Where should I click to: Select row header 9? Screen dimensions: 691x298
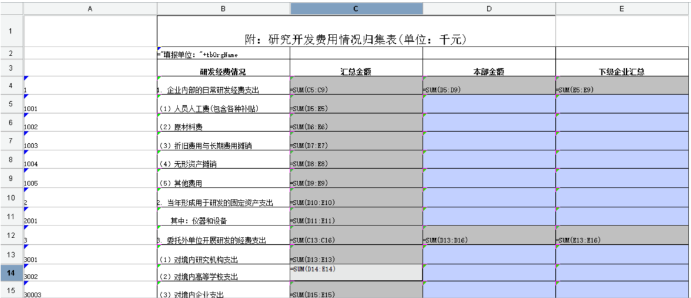click(x=12, y=178)
